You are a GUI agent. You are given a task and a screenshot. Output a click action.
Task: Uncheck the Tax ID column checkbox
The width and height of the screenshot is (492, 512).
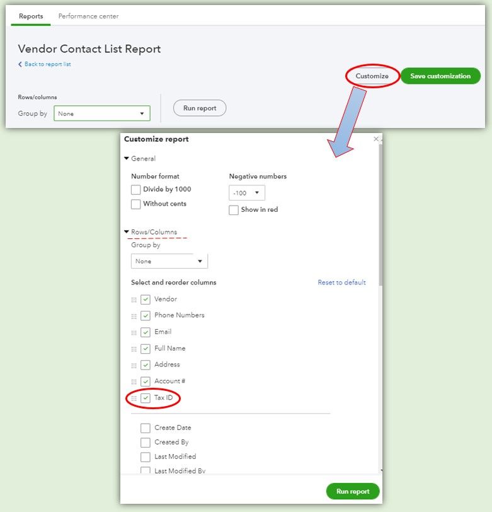click(x=146, y=398)
